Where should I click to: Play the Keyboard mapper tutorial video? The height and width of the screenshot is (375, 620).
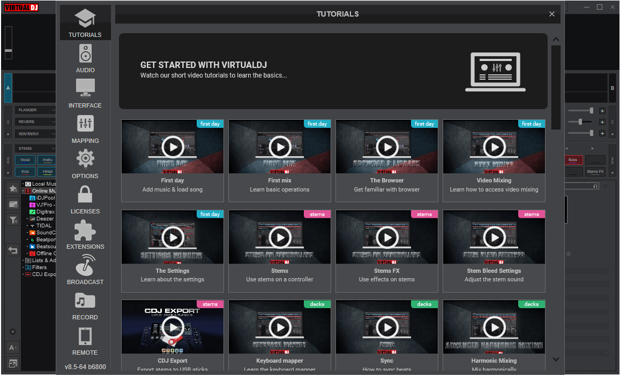280,327
